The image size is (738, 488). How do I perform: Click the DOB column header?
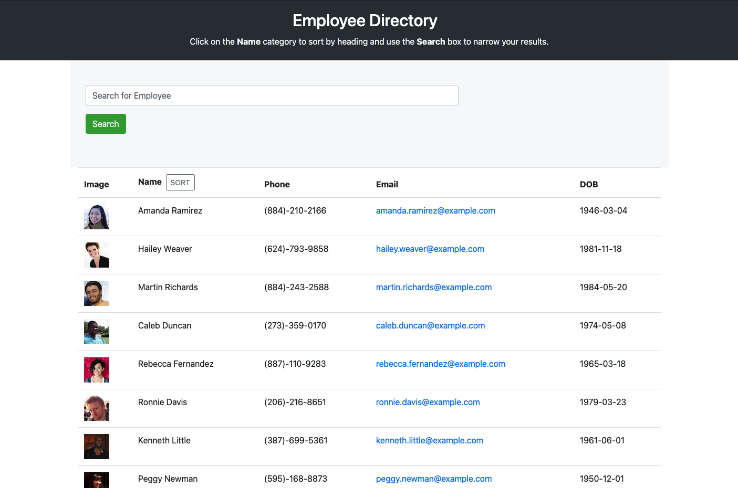point(589,184)
